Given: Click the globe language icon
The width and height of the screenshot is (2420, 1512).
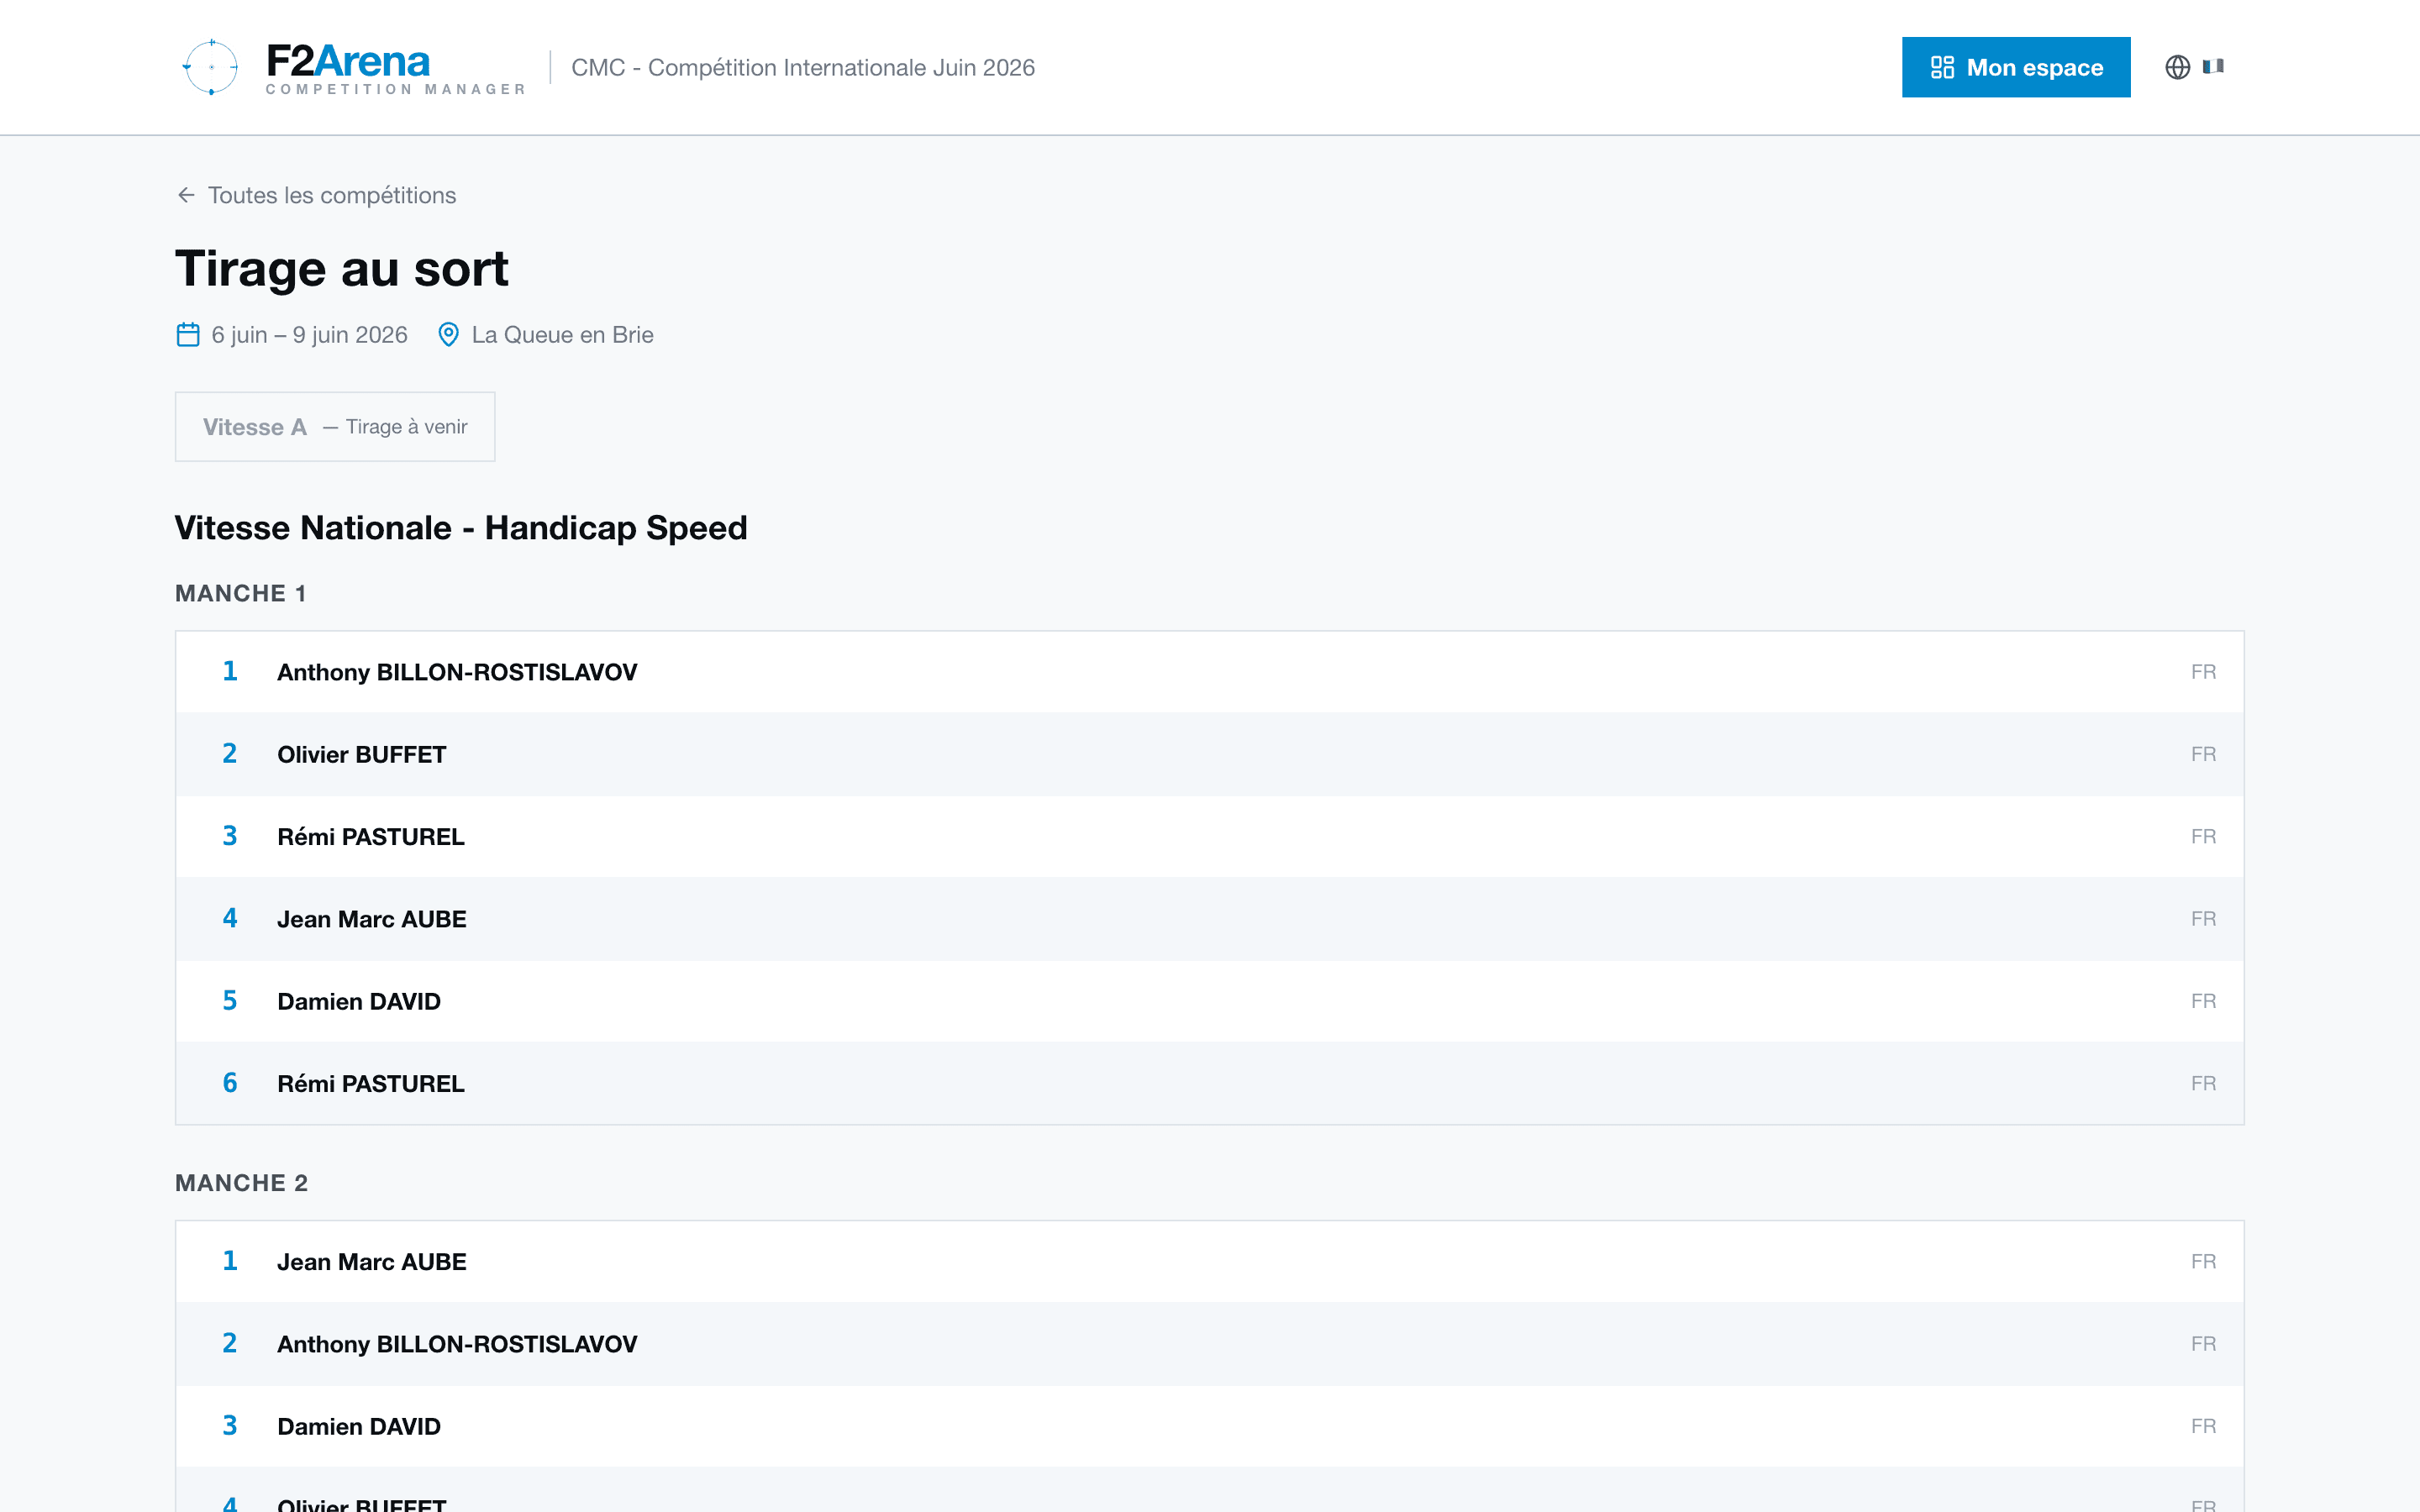Looking at the screenshot, I should point(2177,67).
